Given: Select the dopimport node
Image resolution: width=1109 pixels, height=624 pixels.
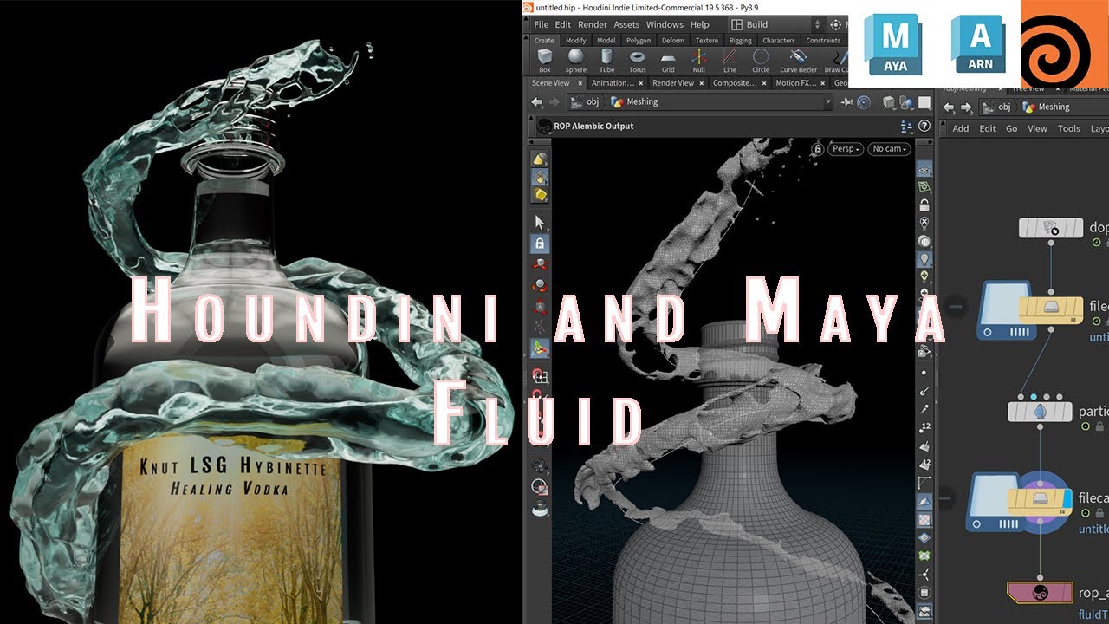Looking at the screenshot, I should (1051, 228).
